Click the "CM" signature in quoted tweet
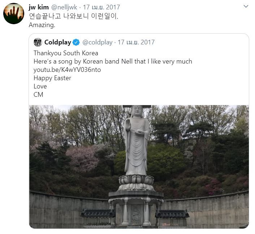255x234 pixels. [x=38, y=95]
